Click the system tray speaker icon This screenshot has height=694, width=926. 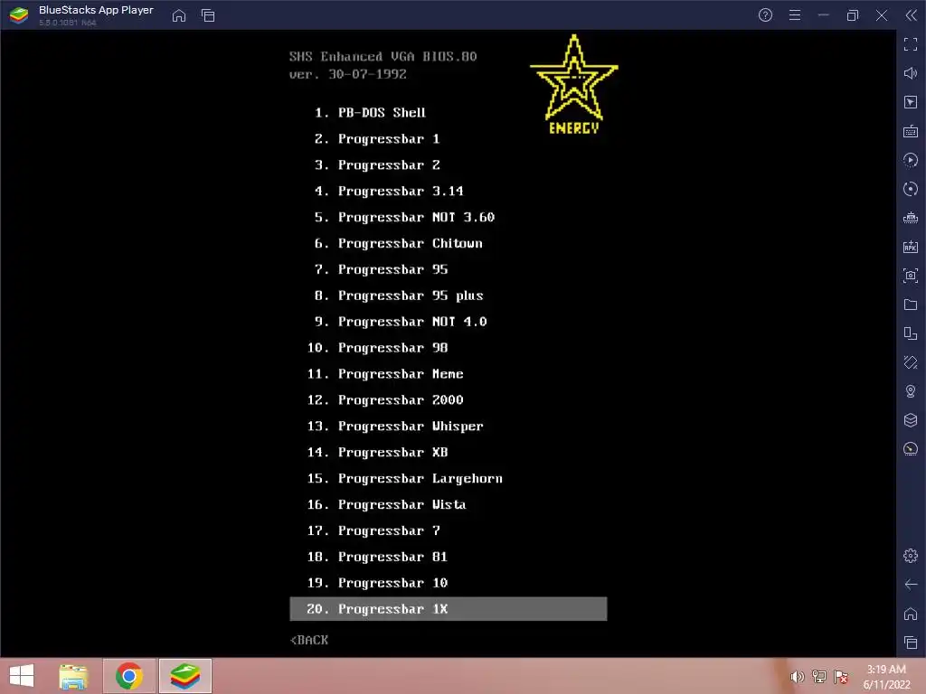(798, 676)
